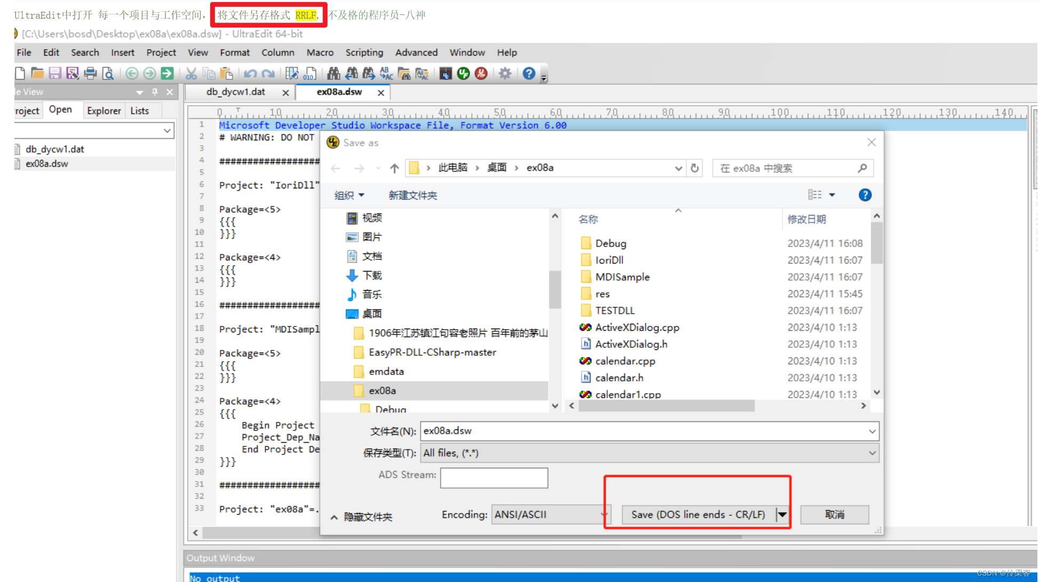Screen dimensions: 1039x582
Task: Click Find Next (binoculars with right arrow)
Action: (368, 73)
